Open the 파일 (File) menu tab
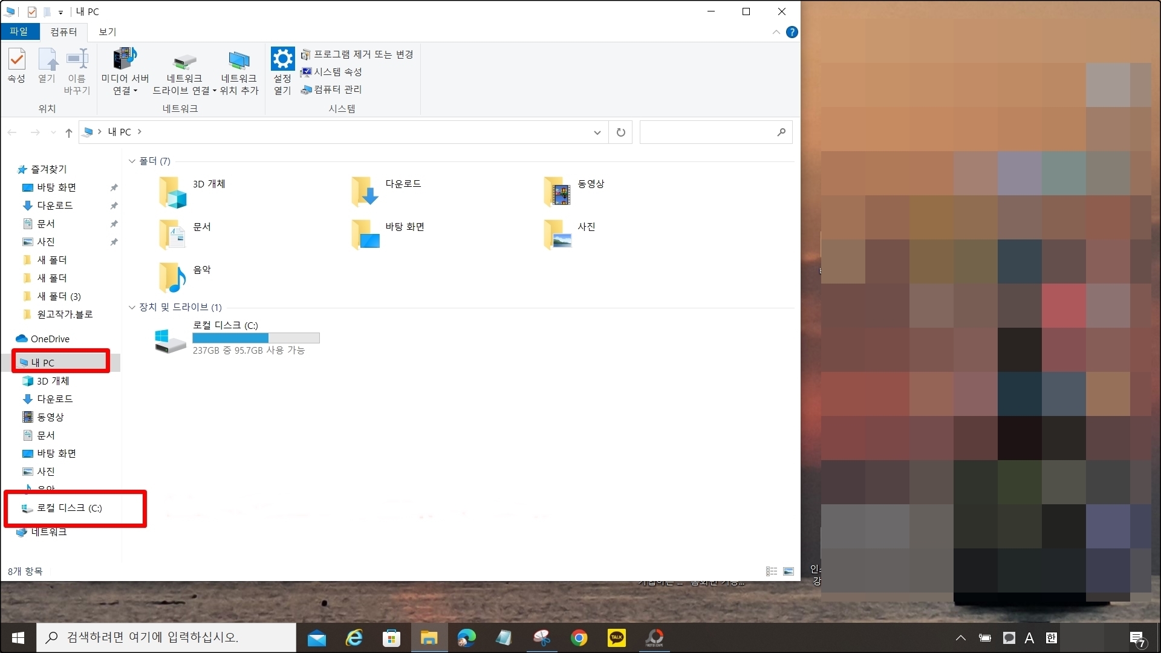 pyautogui.click(x=19, y=31)
